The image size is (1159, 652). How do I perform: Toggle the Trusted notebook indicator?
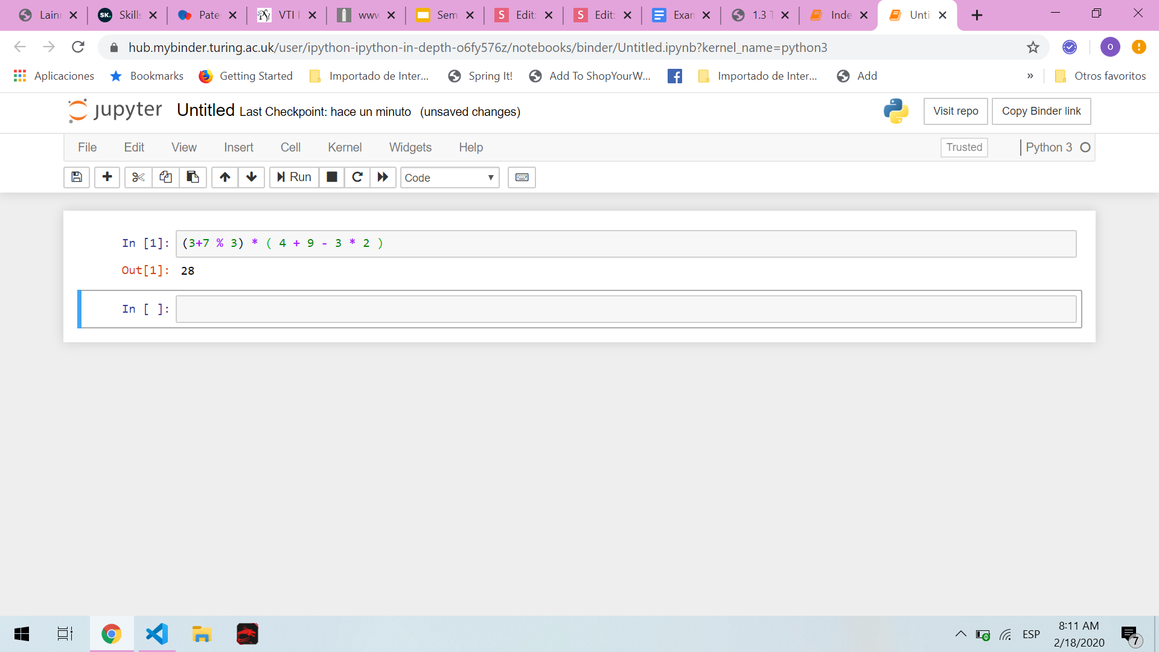click(x=963, y=147)
